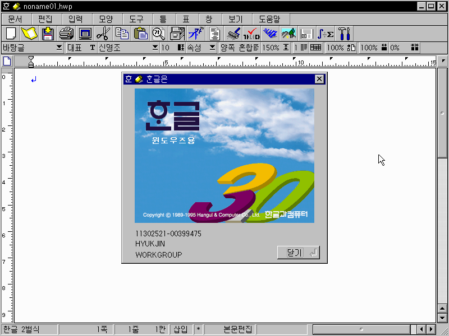The height and width of the screenshot is (336, 449).
Task: Select the paint roller style icon
Action: 233,34
